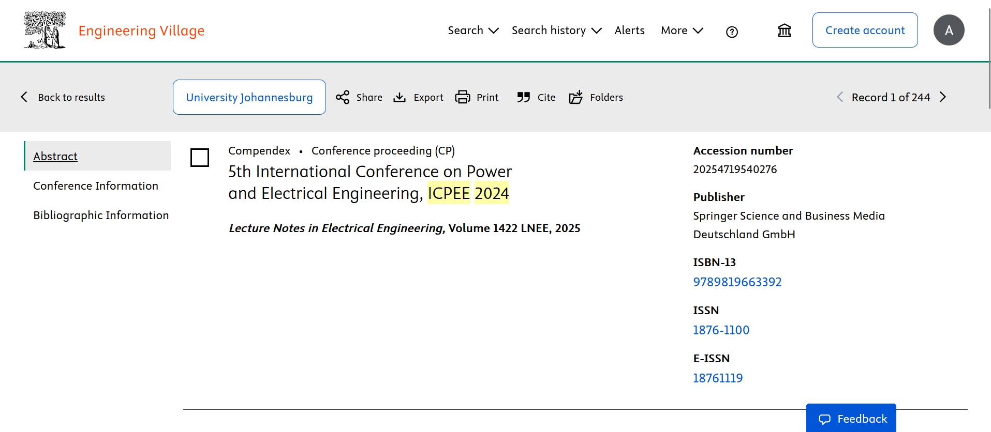This screenshot has width=991, height=432.
Task: Go to the next record arrow
Action: point(943,97)
